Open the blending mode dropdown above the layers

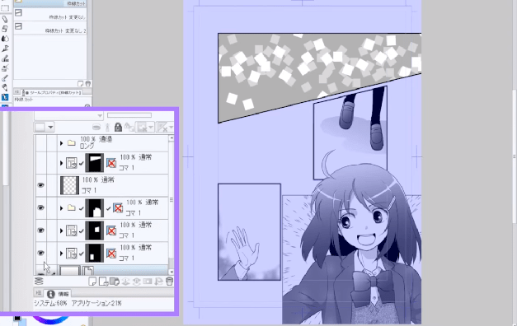tap(69, 115)
